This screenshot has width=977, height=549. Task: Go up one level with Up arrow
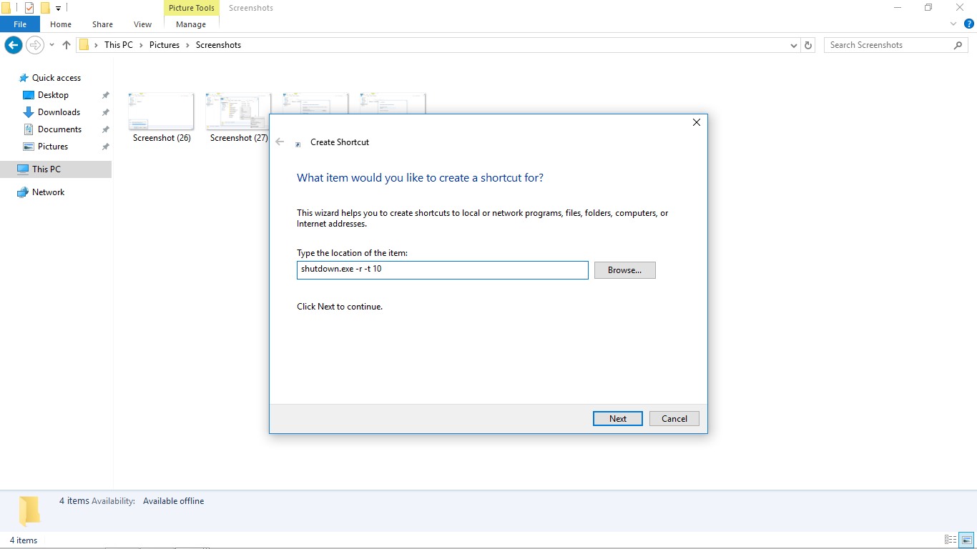click(67, 45)
